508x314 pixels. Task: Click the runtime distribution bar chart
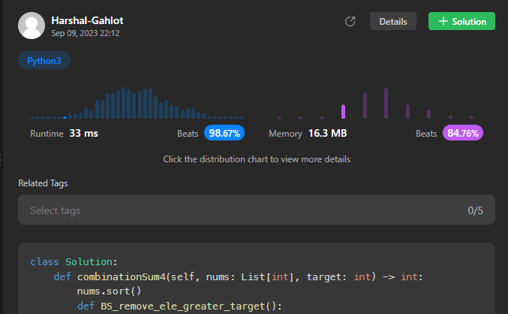click(135, 104)
